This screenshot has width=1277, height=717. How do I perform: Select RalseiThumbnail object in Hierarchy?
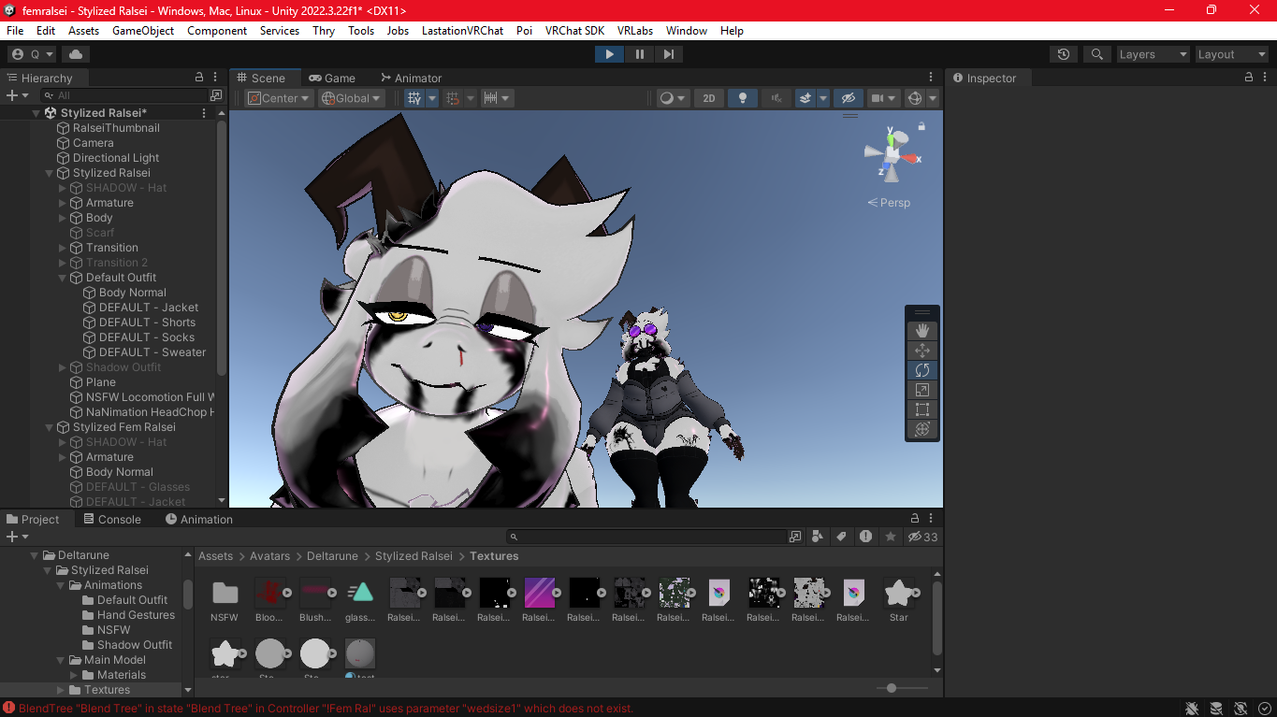click(x=116, y=128)
